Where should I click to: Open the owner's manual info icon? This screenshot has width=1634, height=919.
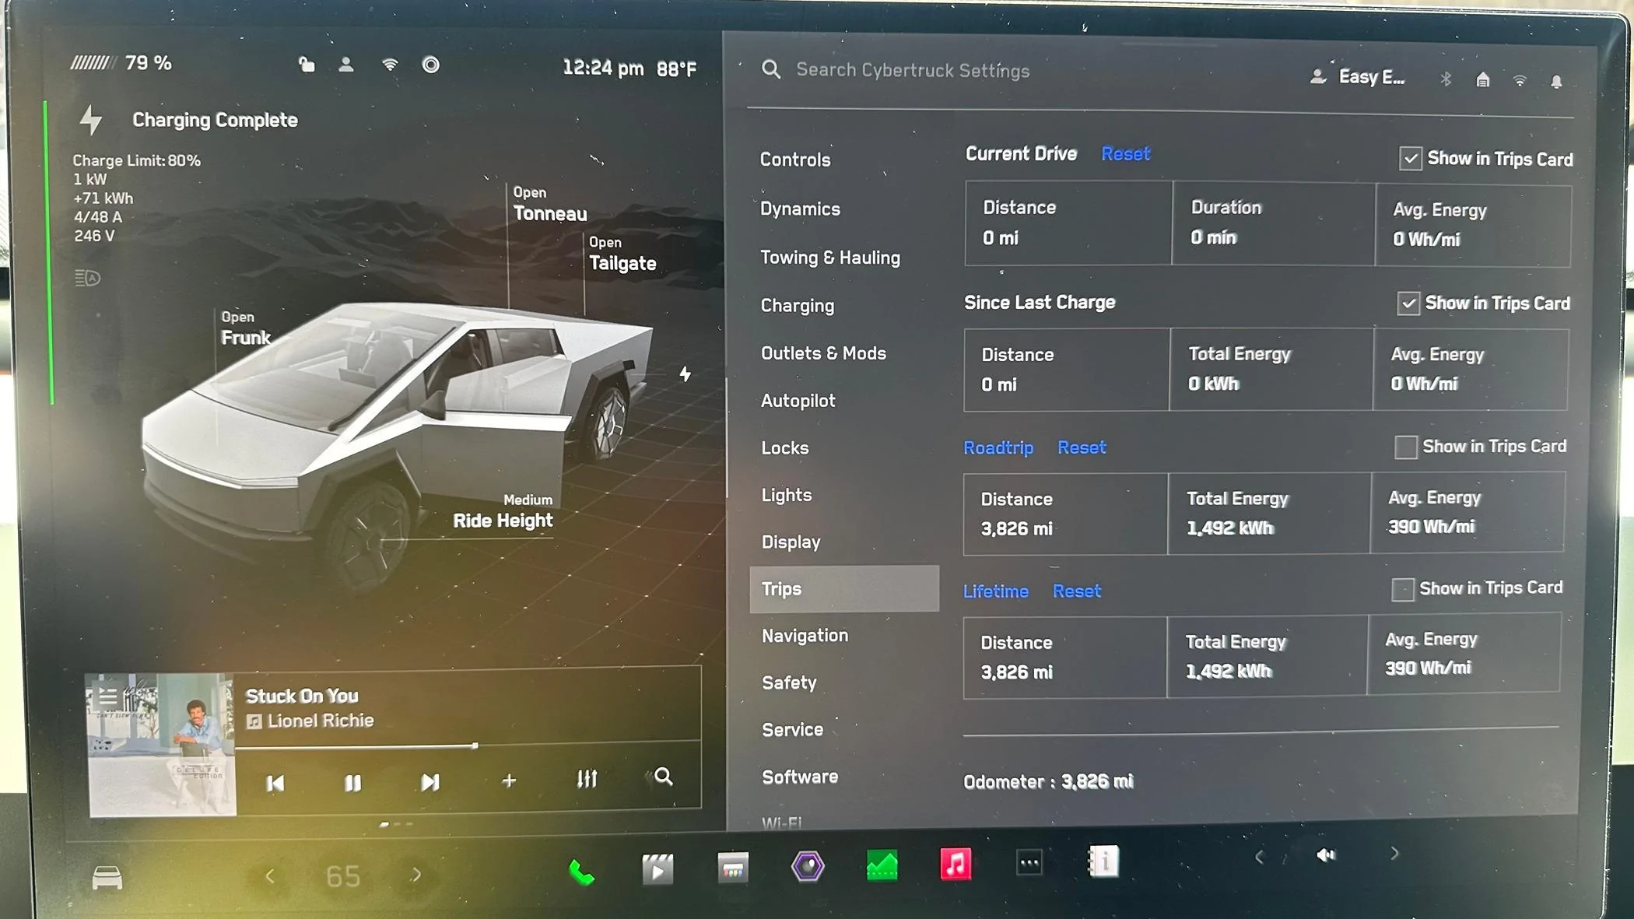tap(1103, 861)
